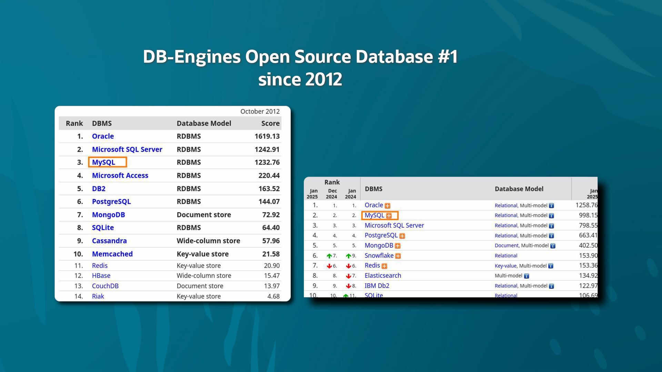Click the plus icon next to Snowflake
This screenshot has height=372, width=662.
point(398,256)
